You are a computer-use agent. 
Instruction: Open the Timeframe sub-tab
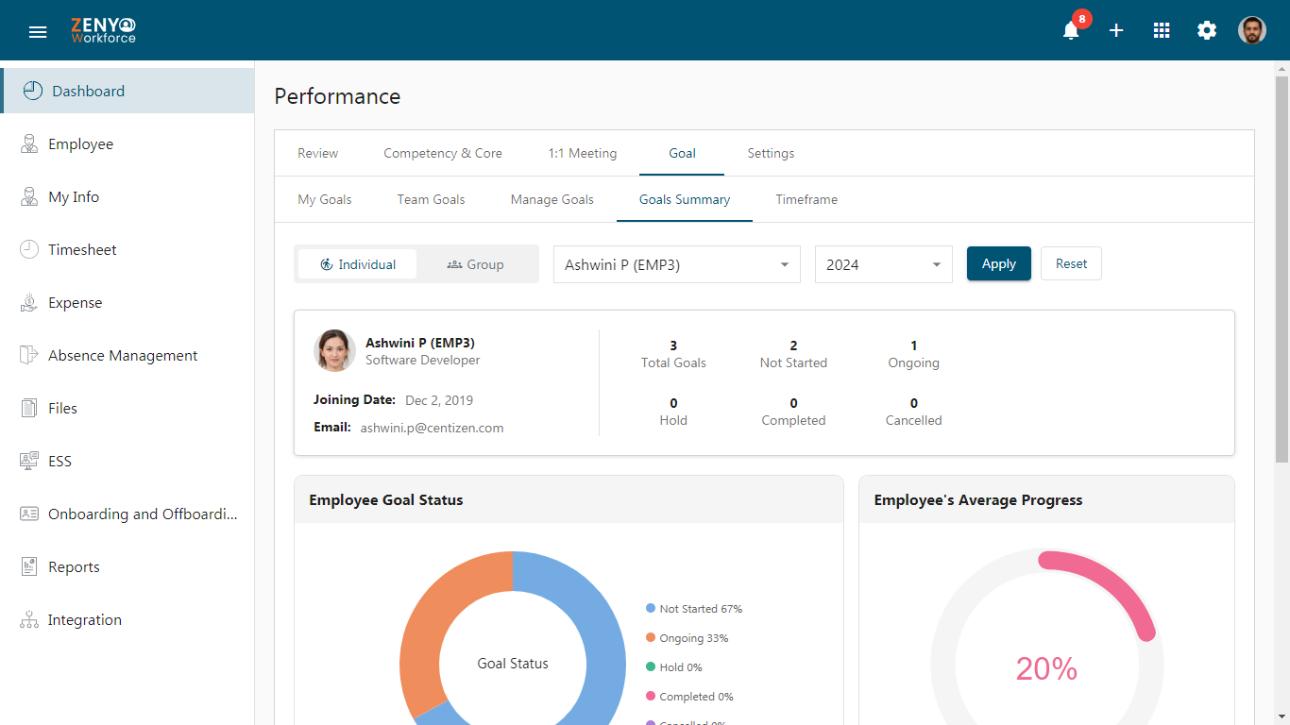[806, 199]
